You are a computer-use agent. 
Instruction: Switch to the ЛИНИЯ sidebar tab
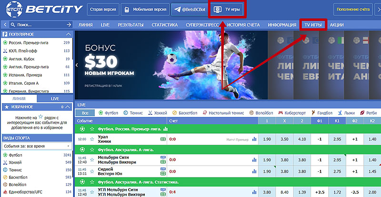point(19,98)
